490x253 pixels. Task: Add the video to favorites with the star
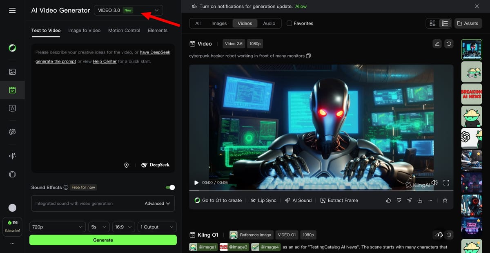(x=445, y=200)
